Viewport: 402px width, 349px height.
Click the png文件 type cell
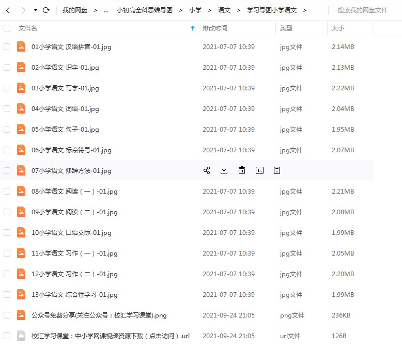292,315
